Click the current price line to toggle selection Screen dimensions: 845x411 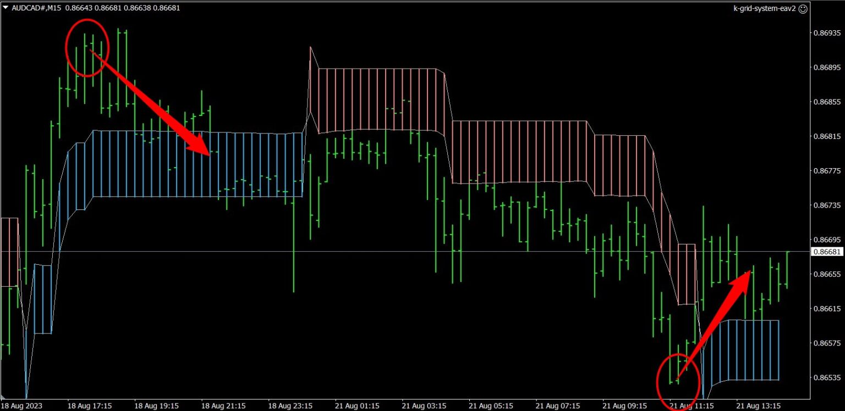coord(385,251)
